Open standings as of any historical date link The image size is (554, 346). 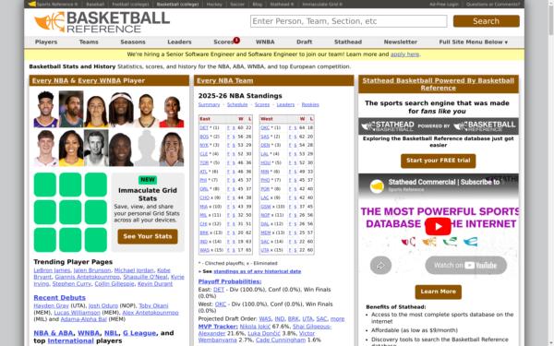[x=258, y=271]
